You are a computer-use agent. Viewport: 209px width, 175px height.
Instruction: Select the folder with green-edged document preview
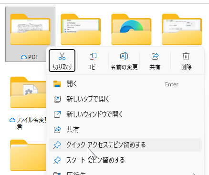(81, 30)
